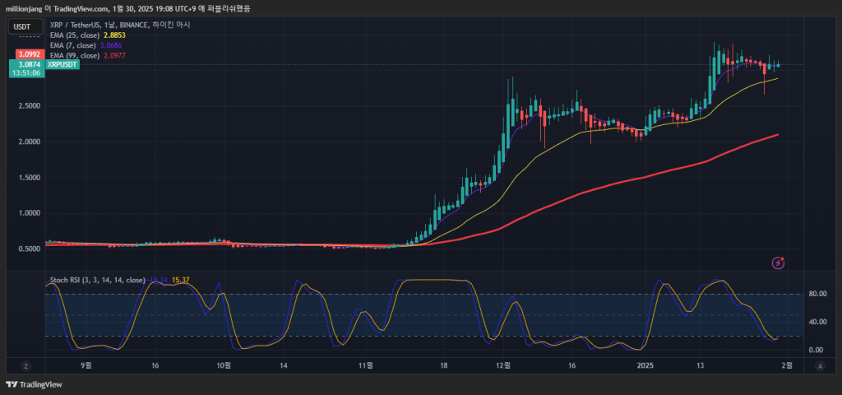
Task: Click the Stoch RSI indicator title
Action: coord(96,281)
